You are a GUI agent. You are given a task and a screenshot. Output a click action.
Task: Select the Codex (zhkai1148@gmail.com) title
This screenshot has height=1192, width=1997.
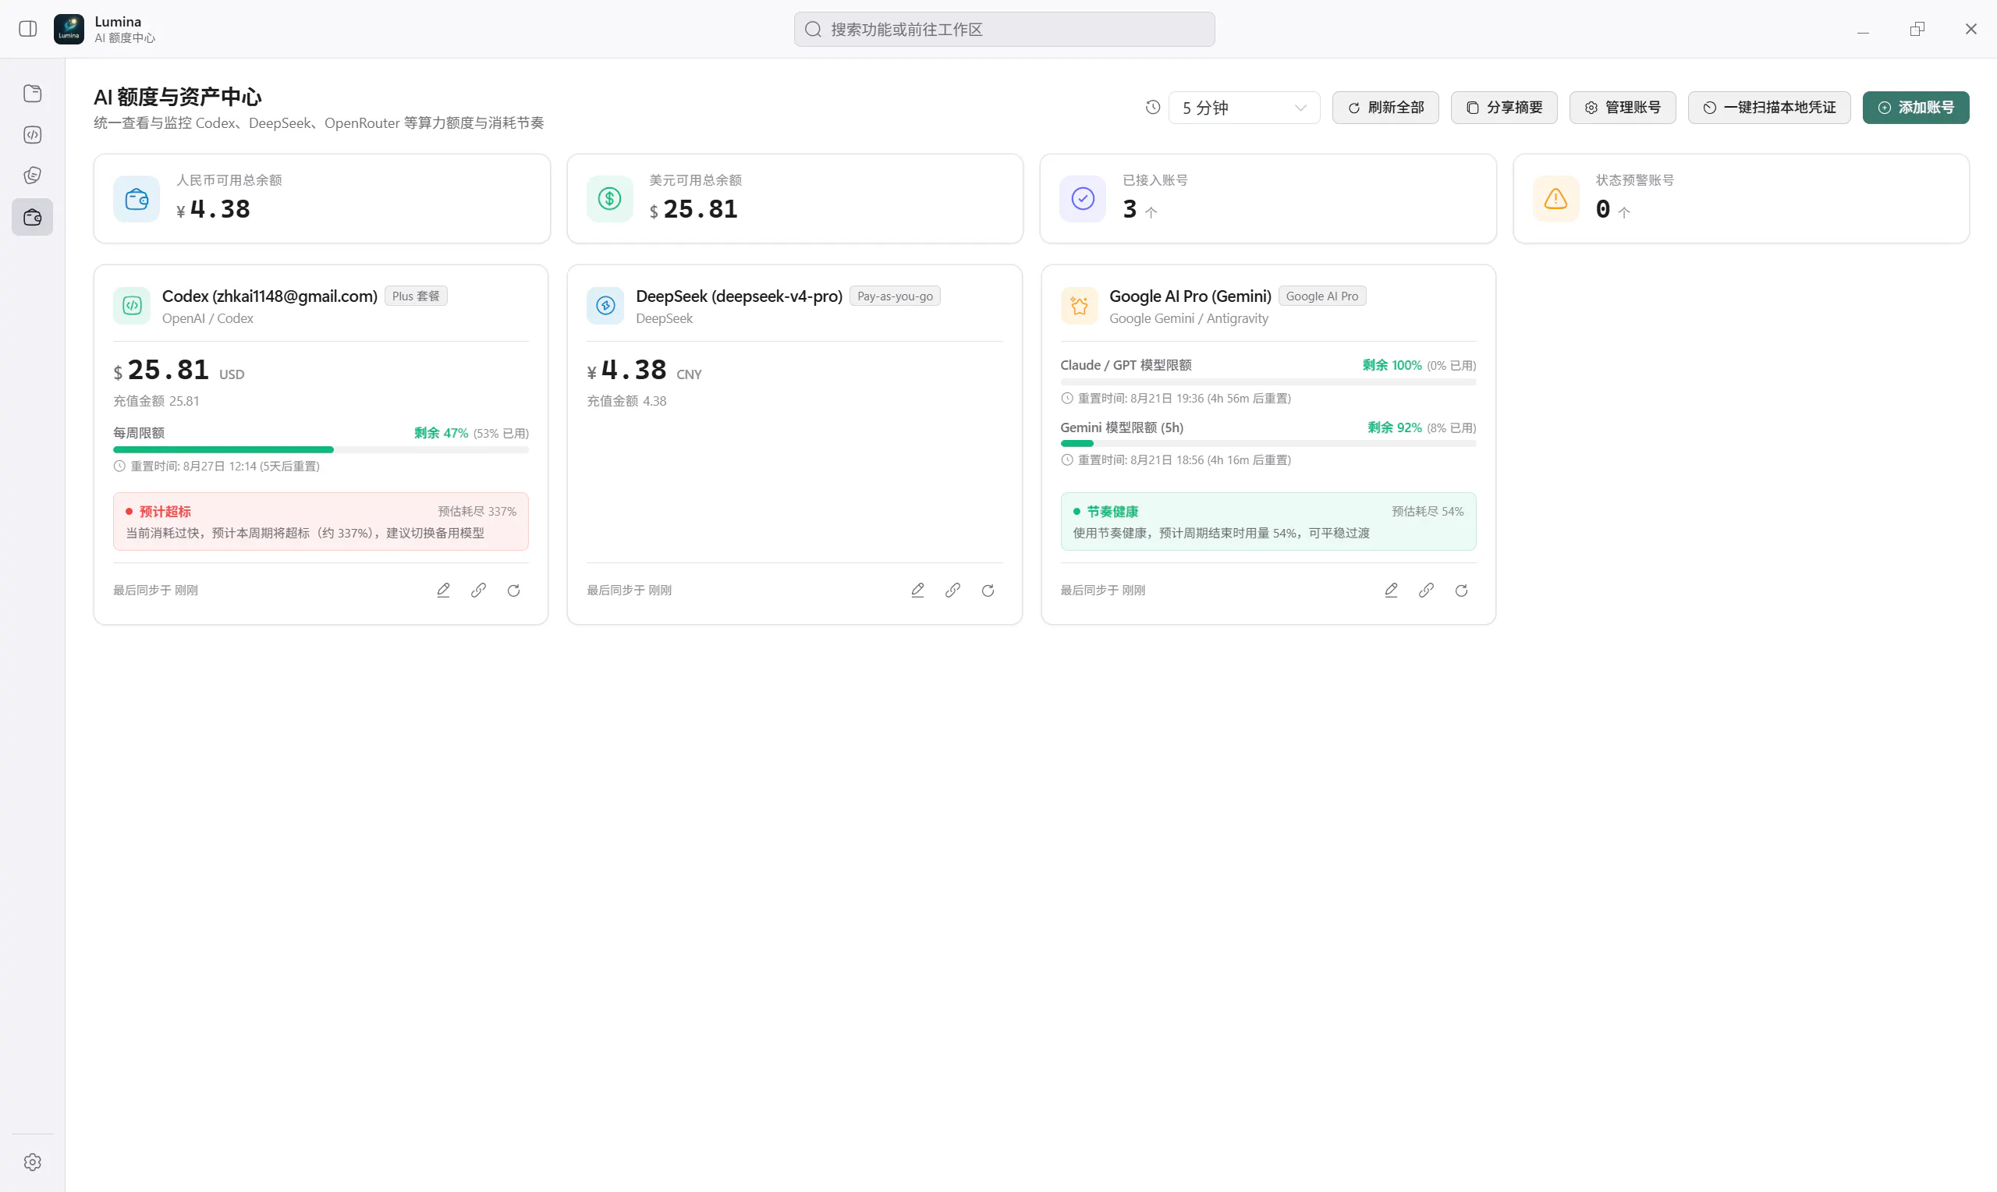270,296
